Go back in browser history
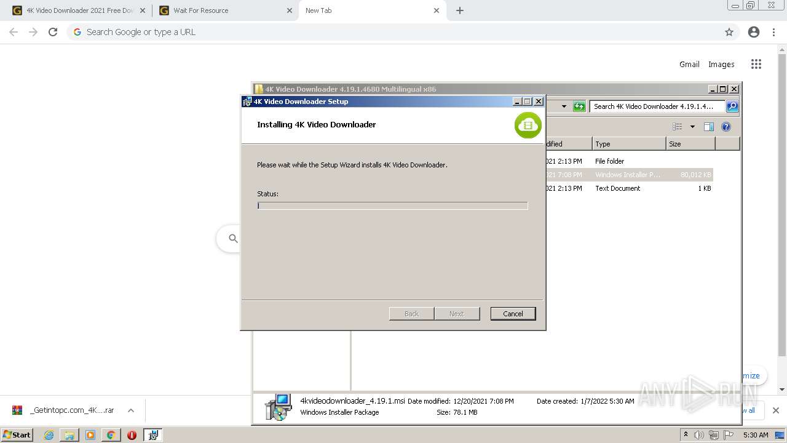The height and width of the screenshot is (443, 787). [x=14, y=32]
